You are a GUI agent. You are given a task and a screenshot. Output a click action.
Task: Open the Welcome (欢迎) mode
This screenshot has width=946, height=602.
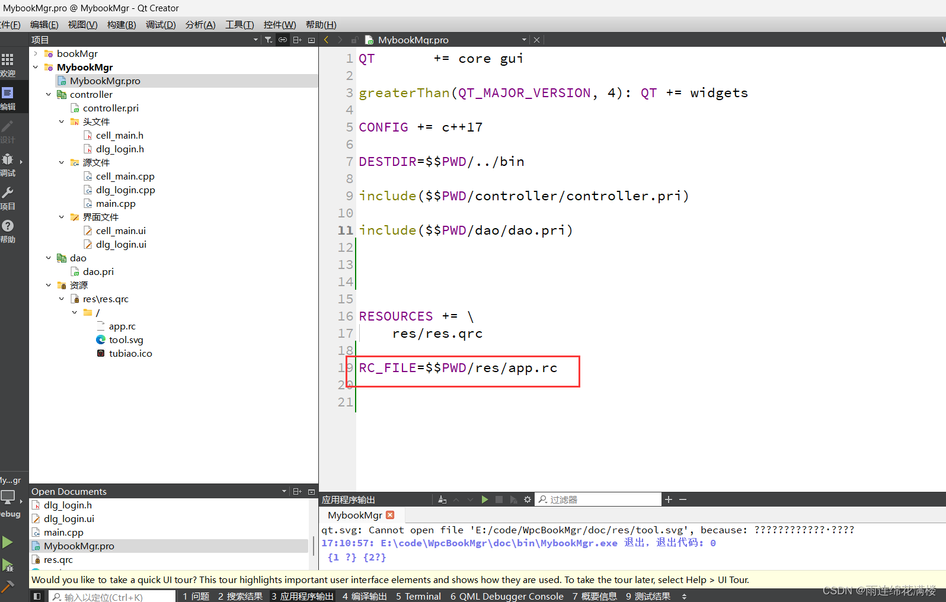(x=8, y=65)
